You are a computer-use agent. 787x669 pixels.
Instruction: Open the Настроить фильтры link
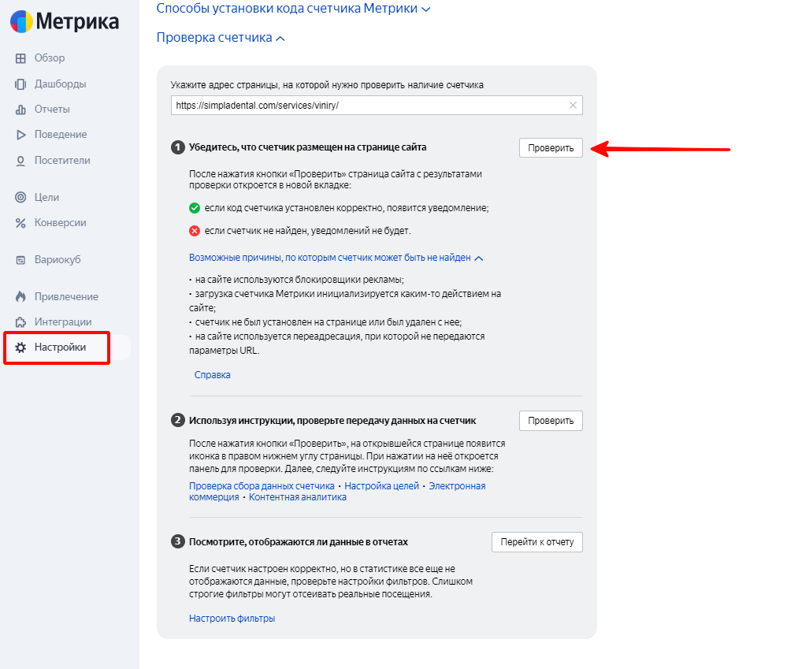(x=231, y=618)
